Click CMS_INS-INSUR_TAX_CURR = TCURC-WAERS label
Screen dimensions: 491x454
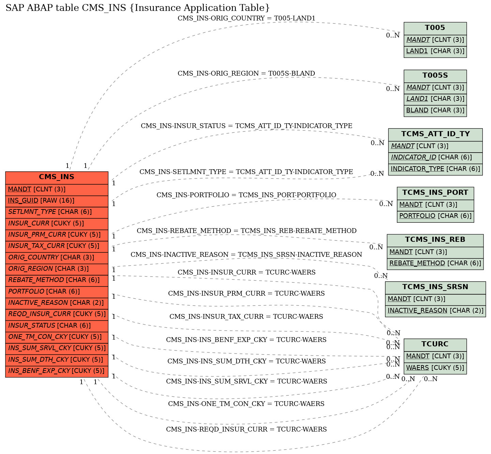(247, 317)
